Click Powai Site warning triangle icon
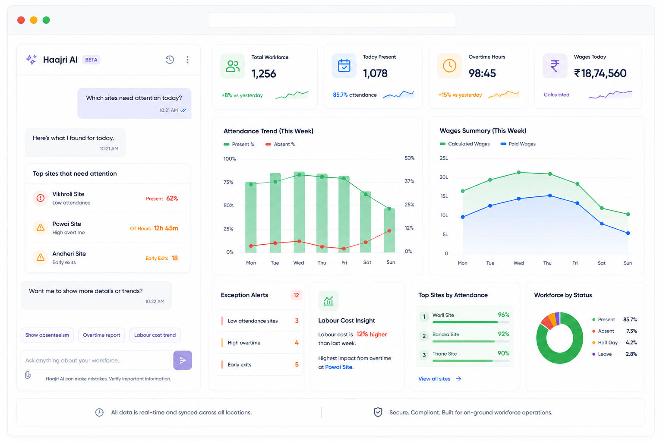 41,227
